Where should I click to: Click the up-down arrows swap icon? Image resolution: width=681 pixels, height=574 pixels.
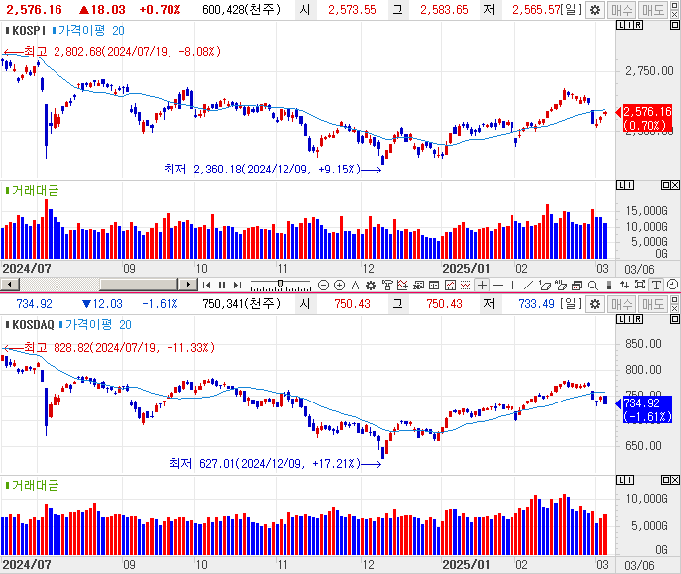point(624,285)
